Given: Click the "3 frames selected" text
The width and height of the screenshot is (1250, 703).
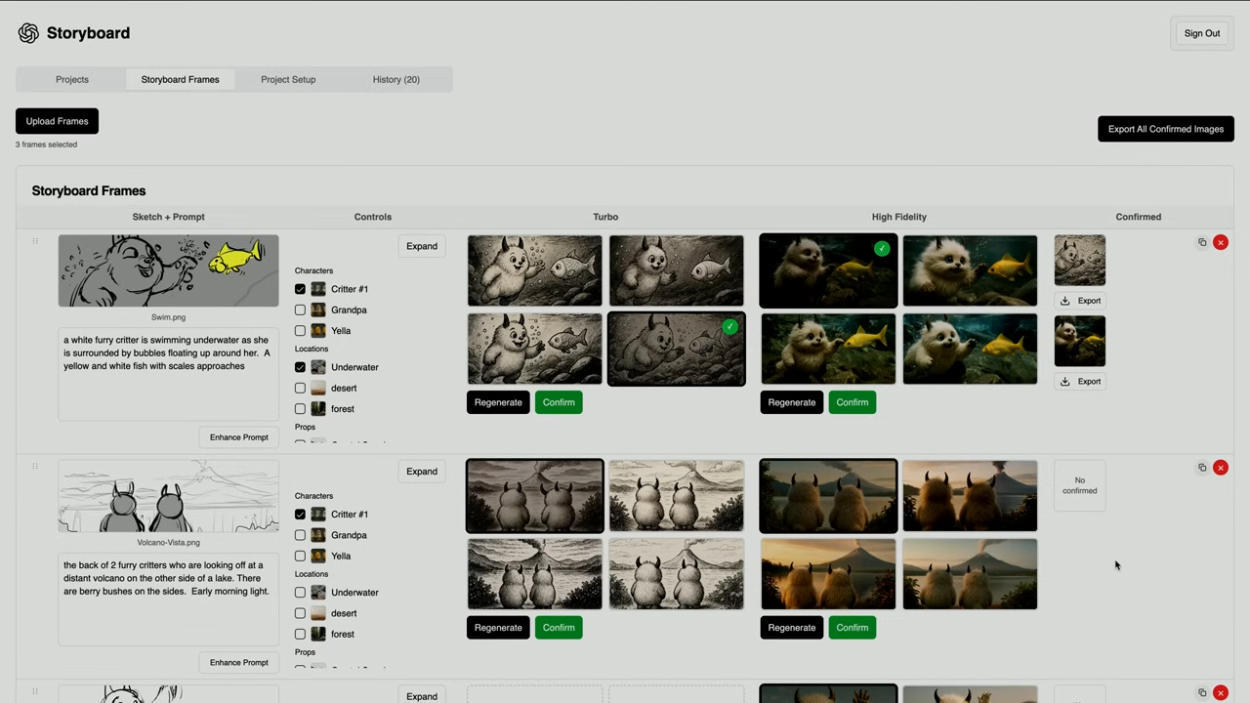Looking at the screenshot, I should tap(46, 145).
